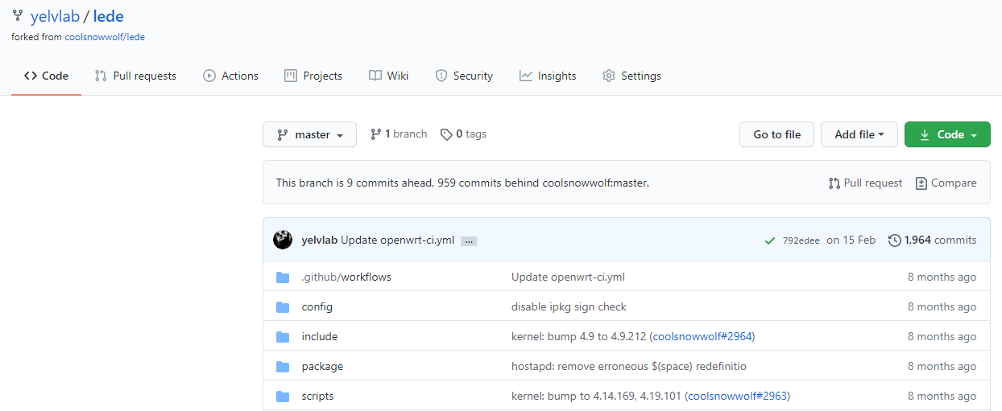The width and height of the screenshot is (1002, 411).
Task: Click the Code tab brackets icon
Action: click(x=31, y=76)
